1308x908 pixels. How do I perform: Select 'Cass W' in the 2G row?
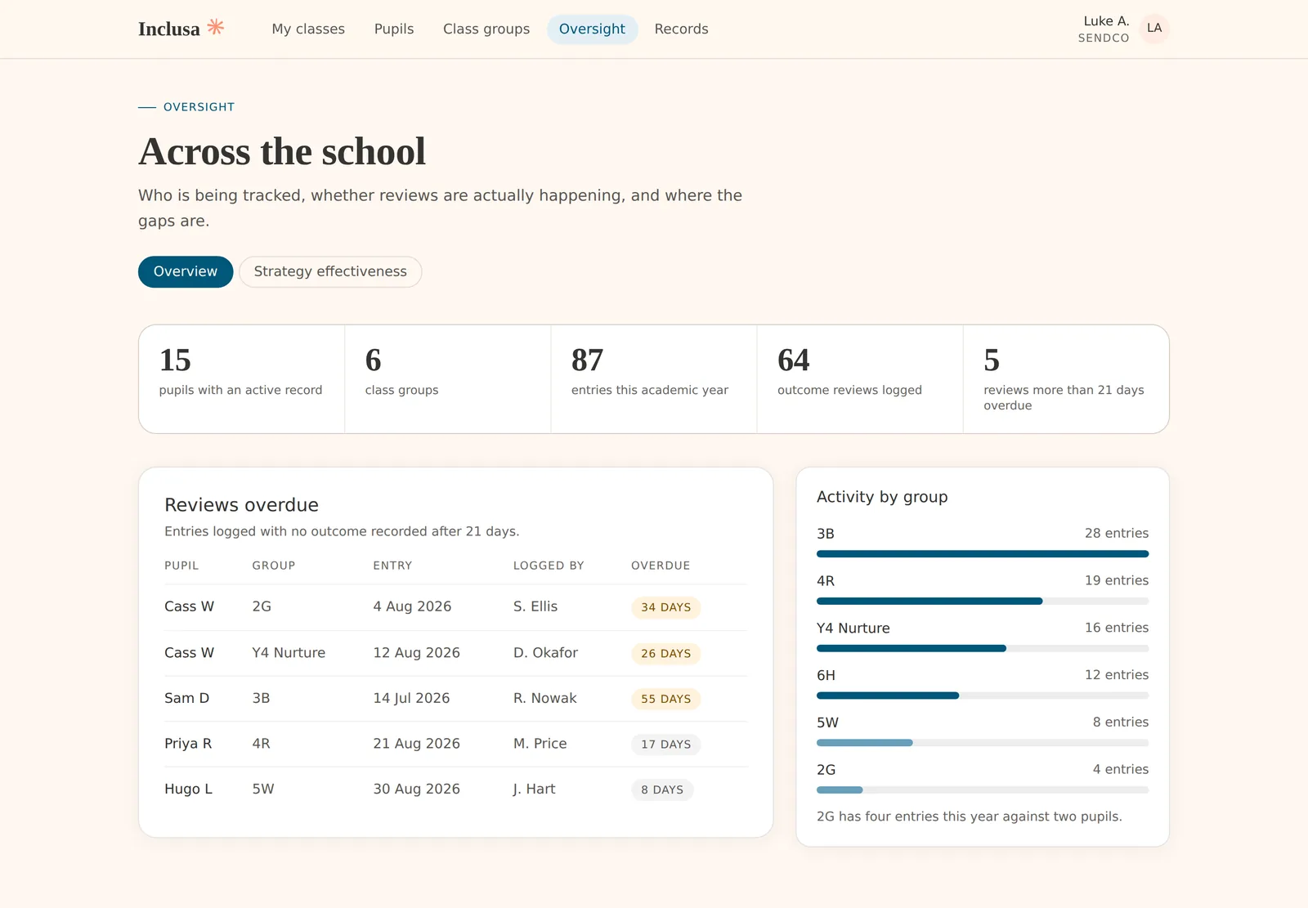(189, 606)
